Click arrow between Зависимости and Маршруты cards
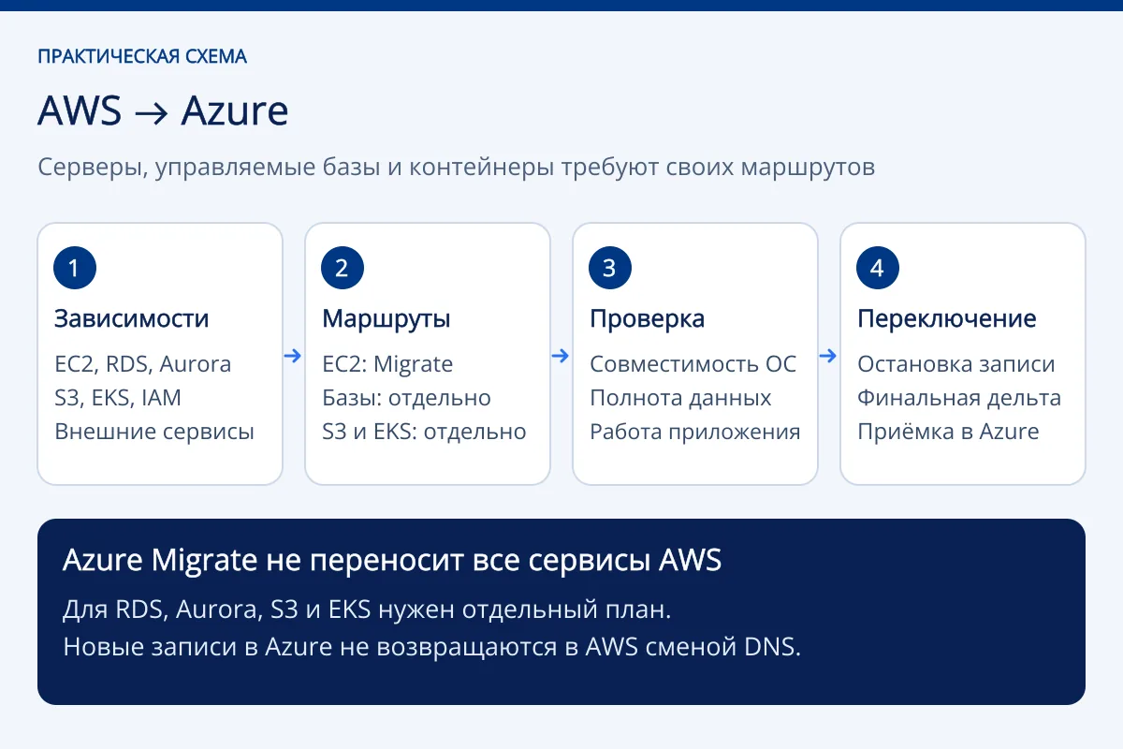The height and width of the screenshot is (749, 1123). click(x=294, y=356)
